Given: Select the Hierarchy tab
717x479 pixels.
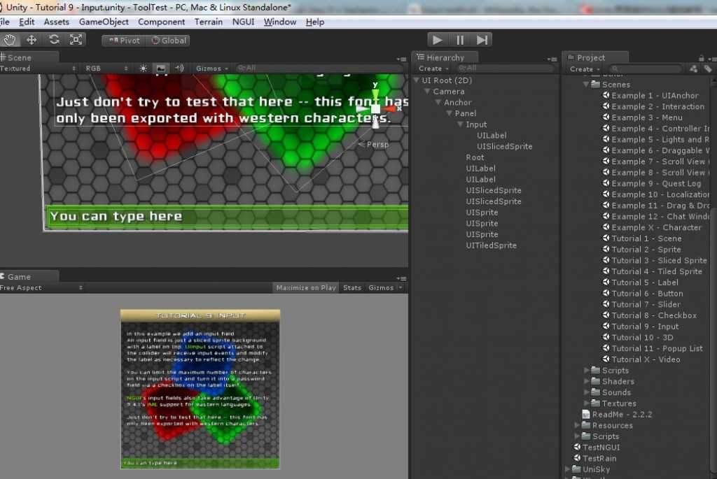Looking at the screenshot, I should click(445, 57).
